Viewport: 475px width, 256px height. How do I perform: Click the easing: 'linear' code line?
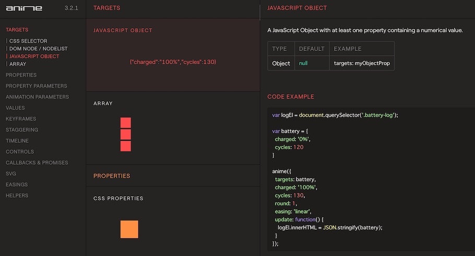[x=293, y=212]
